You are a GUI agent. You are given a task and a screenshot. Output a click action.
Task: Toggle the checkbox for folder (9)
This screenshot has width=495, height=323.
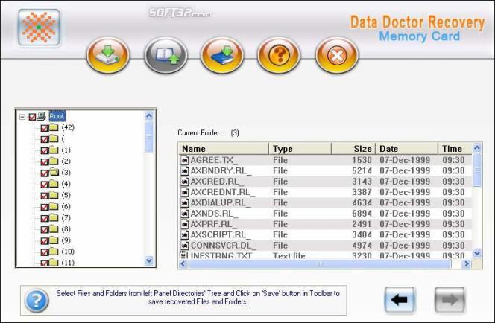click(x=44, y=240)
